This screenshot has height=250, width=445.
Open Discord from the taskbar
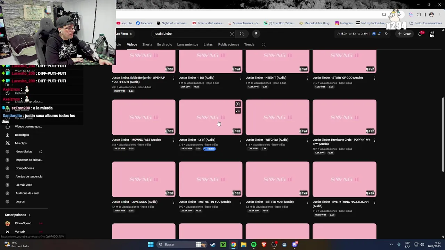pyautogui.click(x=295, y=244)
